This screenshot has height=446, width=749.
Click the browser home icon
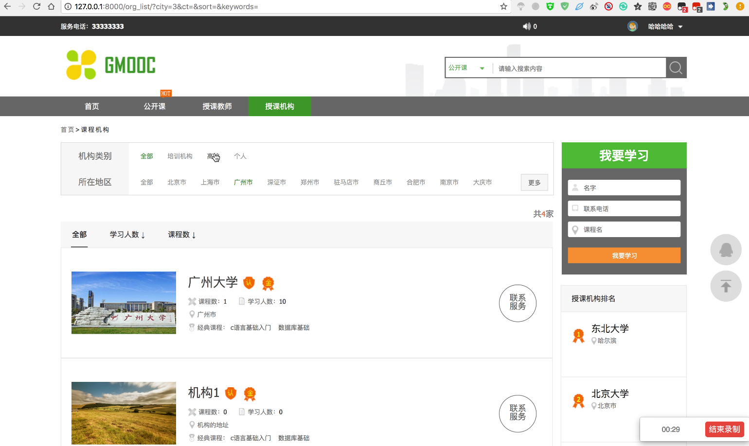(51, 7)
